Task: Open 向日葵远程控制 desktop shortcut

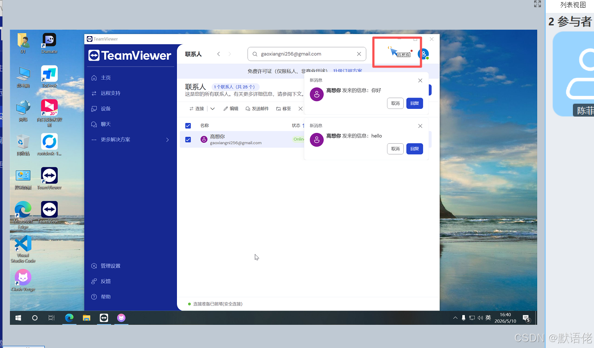Action: point(49,113)
